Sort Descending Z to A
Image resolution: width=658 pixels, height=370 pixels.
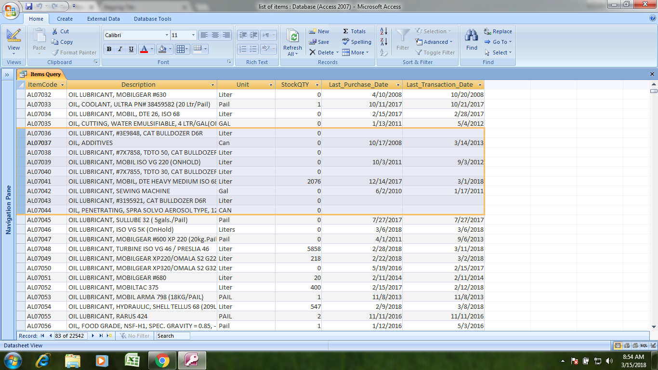click(384, 42)
